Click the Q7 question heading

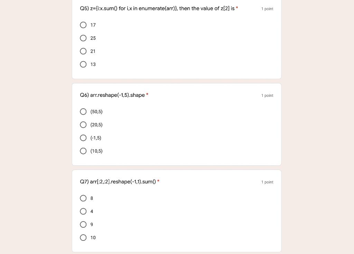[118, 182]
